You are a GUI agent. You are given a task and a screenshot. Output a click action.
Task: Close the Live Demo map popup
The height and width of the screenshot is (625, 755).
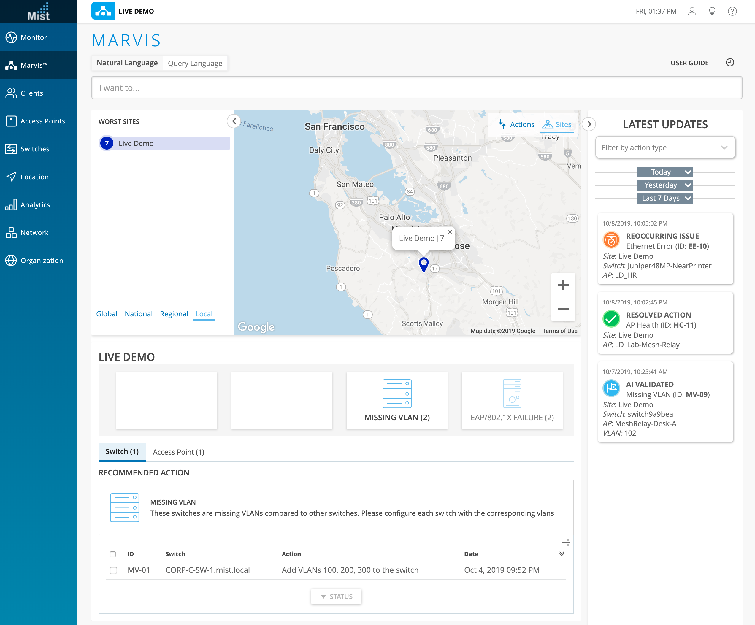click(x=449, y=232)
